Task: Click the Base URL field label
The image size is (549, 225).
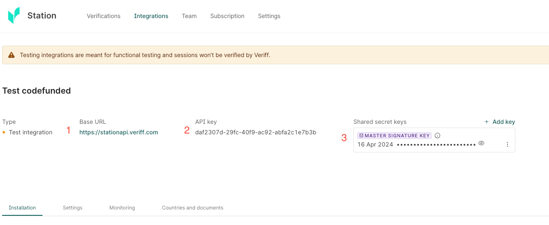Action: click(x=93, y=122)
